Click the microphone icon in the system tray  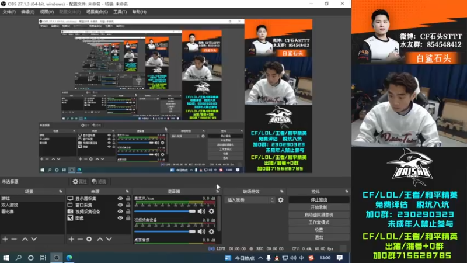pyautogui.click(x=269, y=258)
